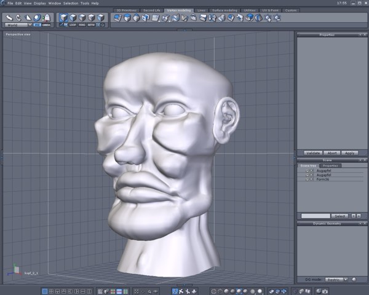Click the RING selection button
The height and width of the screenshot is (295, 369).
click(82, 25)
